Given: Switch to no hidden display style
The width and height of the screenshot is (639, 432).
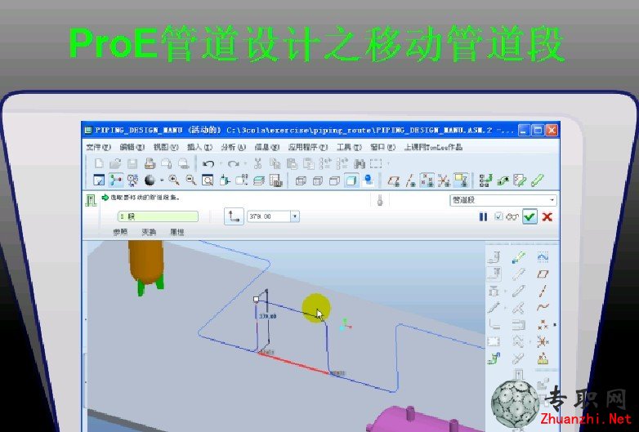Looking at the screenshot, I should pos(334,180).
